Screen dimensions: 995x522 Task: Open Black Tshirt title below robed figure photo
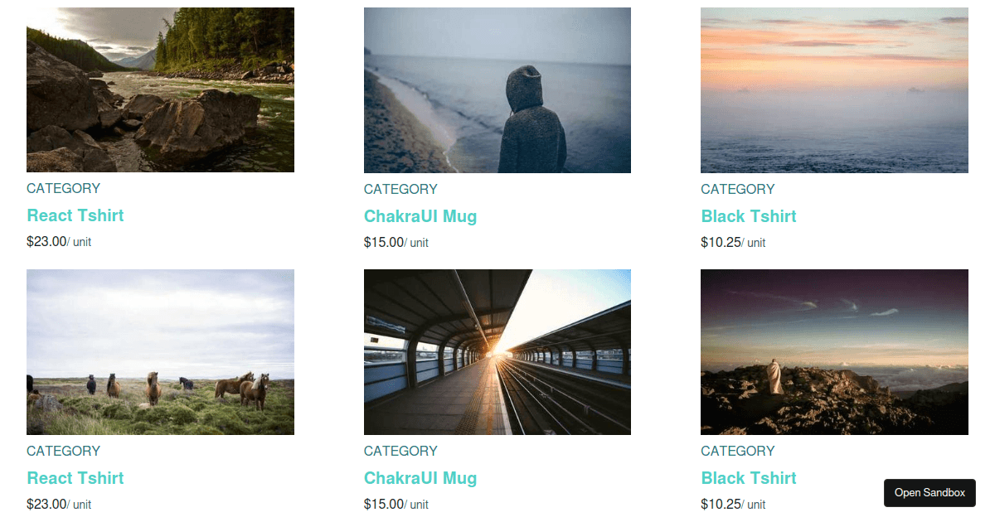[x=748, y=478]
